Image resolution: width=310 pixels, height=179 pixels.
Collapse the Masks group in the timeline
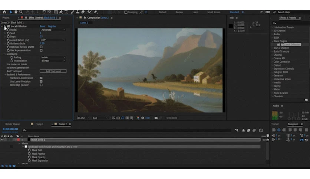tap(19, 143)
